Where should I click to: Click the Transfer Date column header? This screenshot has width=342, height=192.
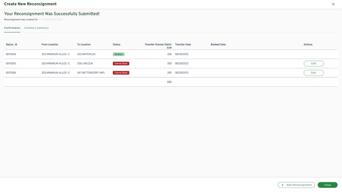tap(183, 44)
